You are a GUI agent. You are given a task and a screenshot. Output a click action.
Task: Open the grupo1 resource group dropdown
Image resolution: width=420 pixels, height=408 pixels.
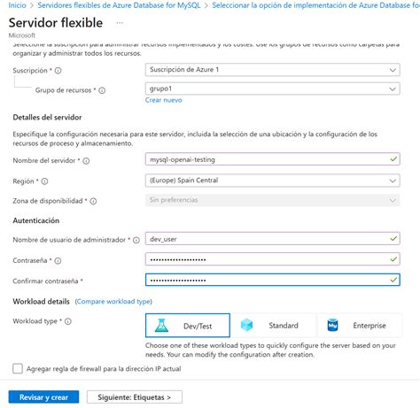[x=273, y=89]
